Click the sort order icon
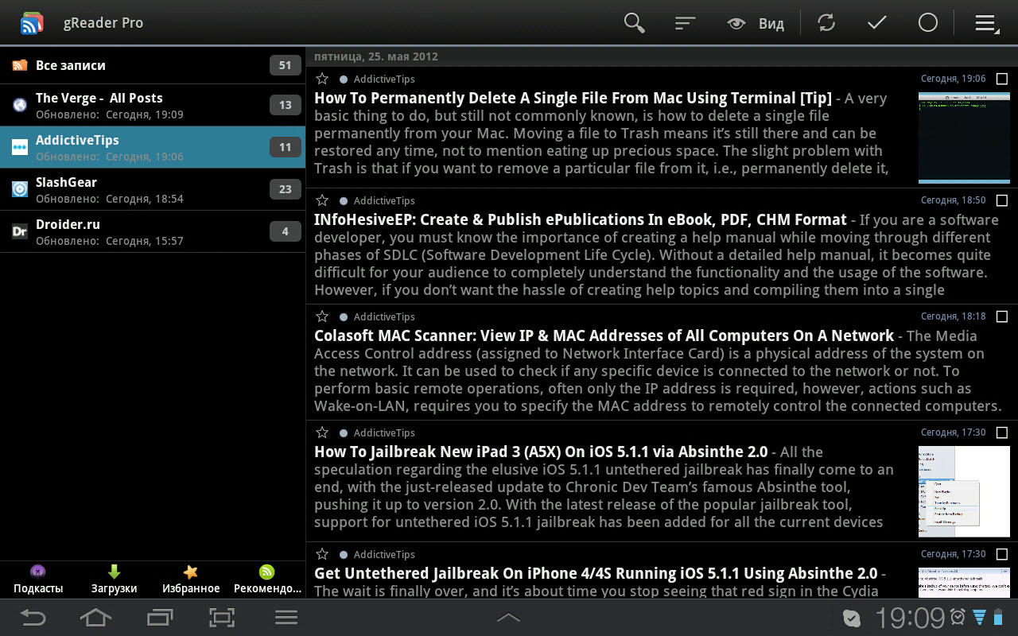The width and height of the screenshot is (1018, 636). point(685,23)
